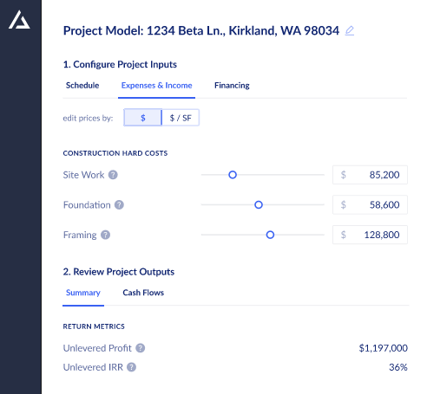Click the Foundation question mark icon
Screen dimensions: 427x394
point(119,205)
